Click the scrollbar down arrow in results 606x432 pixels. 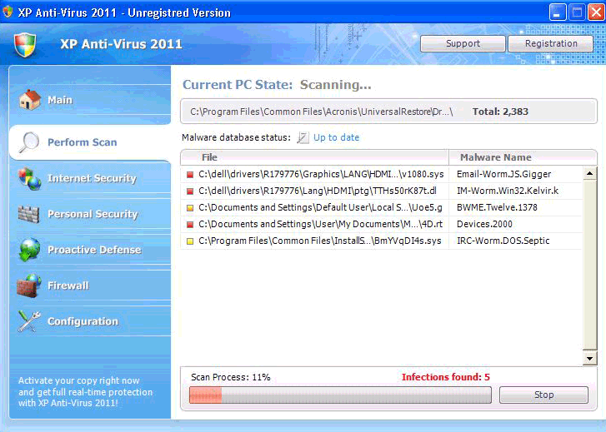tap(589, 358)
